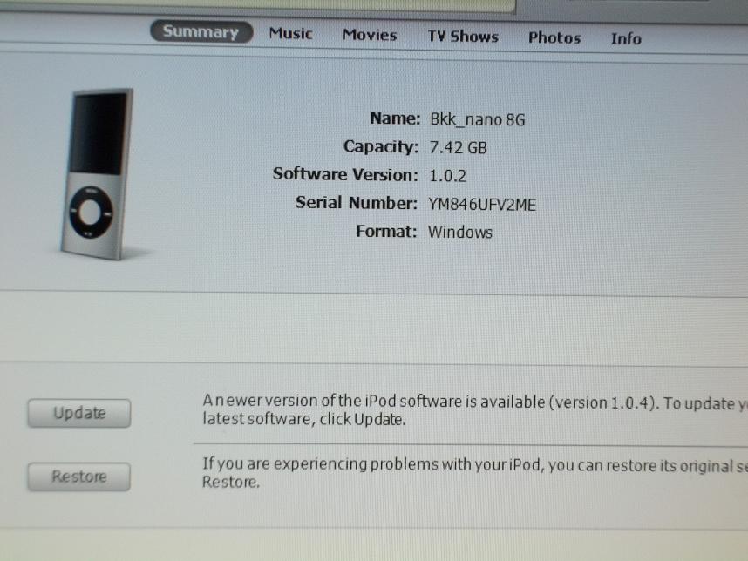
Task: Click the click wheel on iPod picture
Action: 92,210
